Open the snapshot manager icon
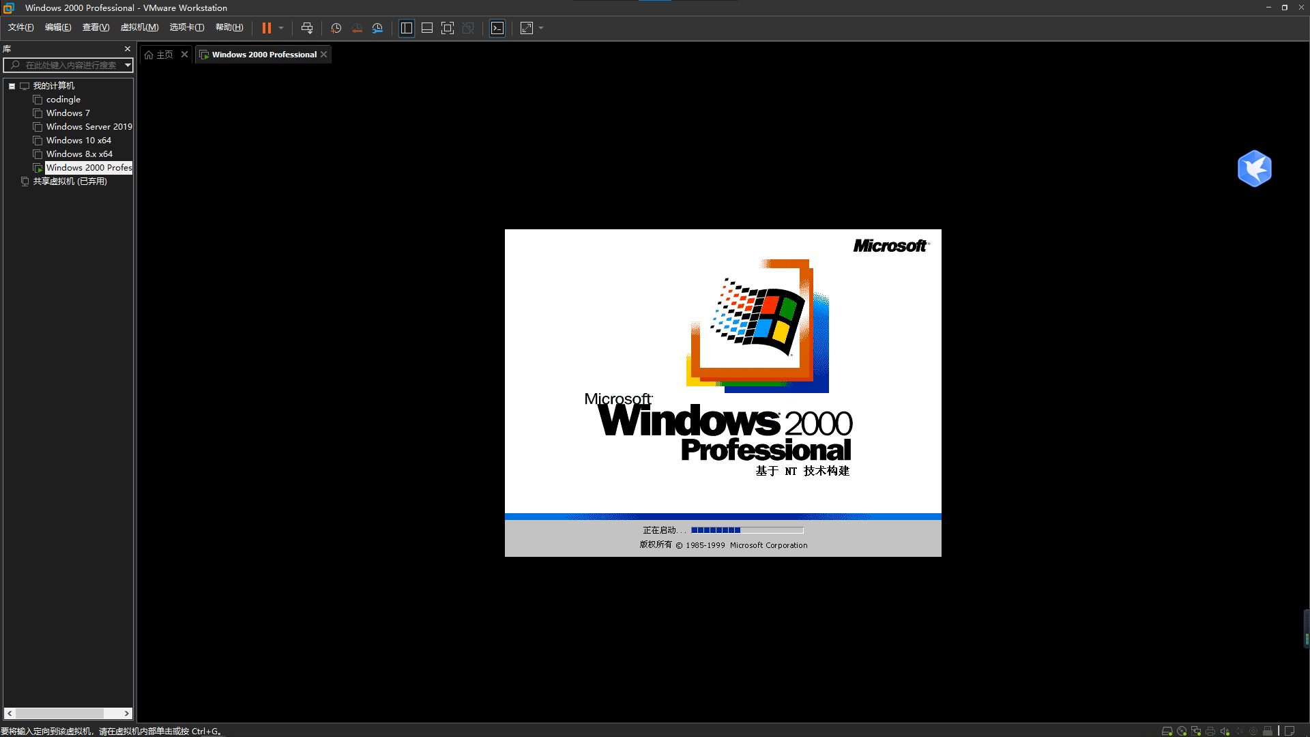 pos(377,28)
